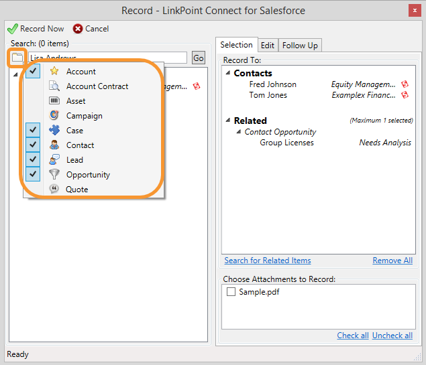
Task: Click the Campaign target icon
Action: point(54,115)
